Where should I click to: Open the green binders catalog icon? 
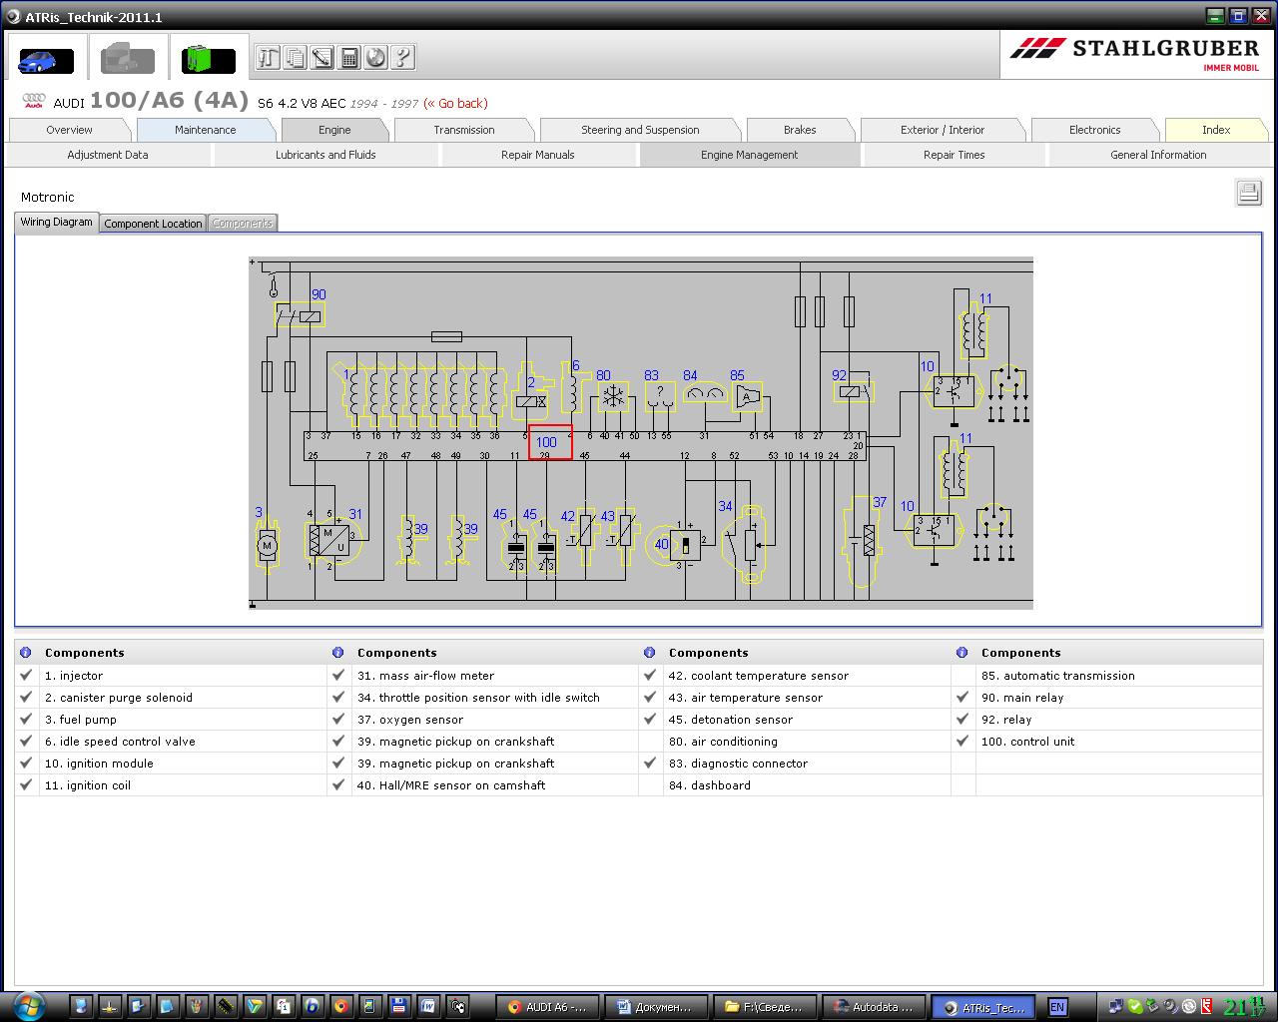(208, 60)
